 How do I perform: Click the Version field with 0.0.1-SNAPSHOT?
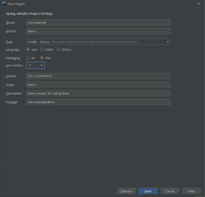click(98, 76)
